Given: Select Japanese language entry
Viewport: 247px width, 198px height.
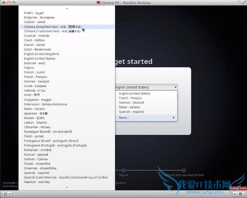Looking at the screenshot, I should 66,114.
